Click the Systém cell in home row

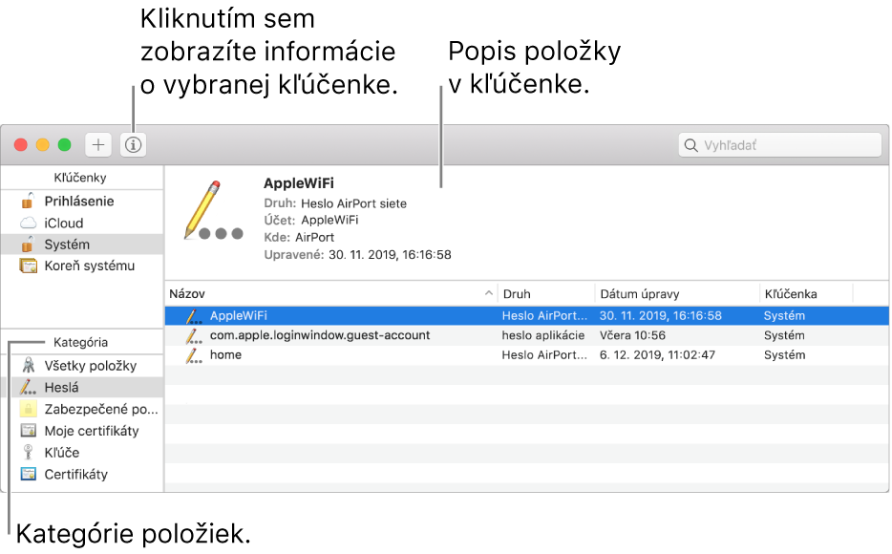pos(784,355)
